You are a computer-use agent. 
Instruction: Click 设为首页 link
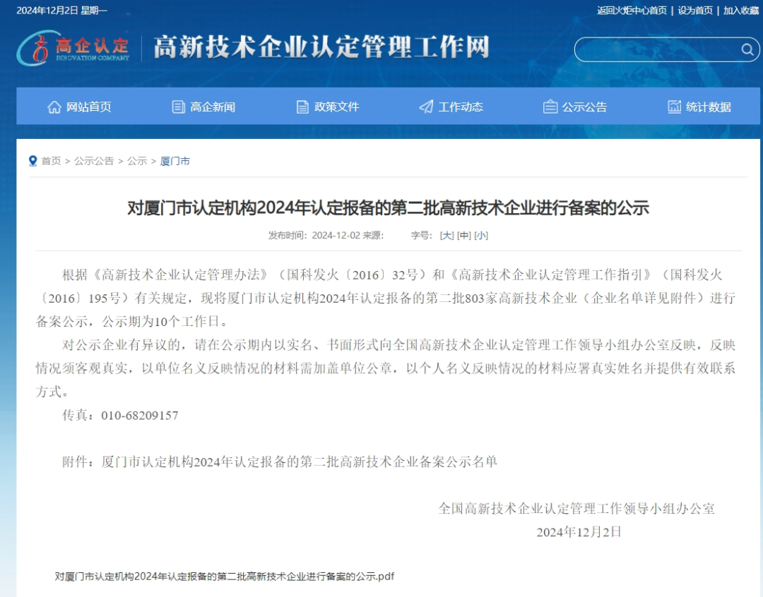695,11
